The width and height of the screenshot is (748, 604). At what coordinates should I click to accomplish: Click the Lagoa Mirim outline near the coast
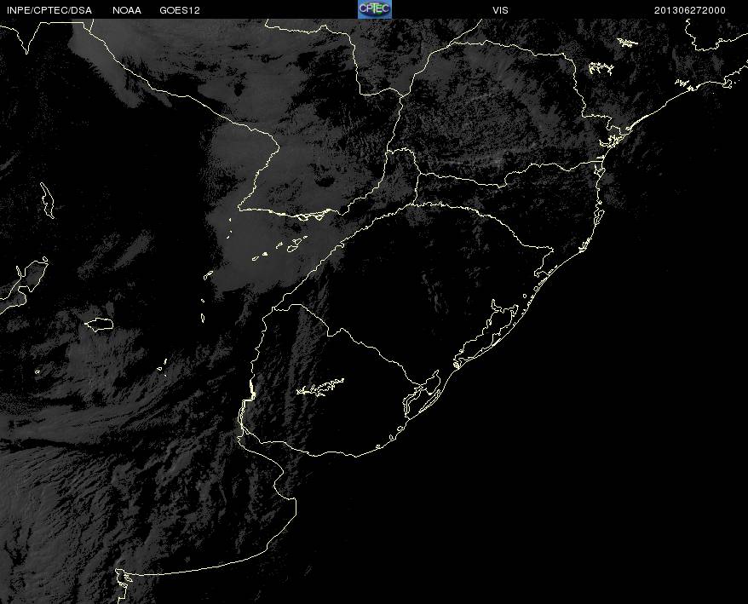point(423,392)
